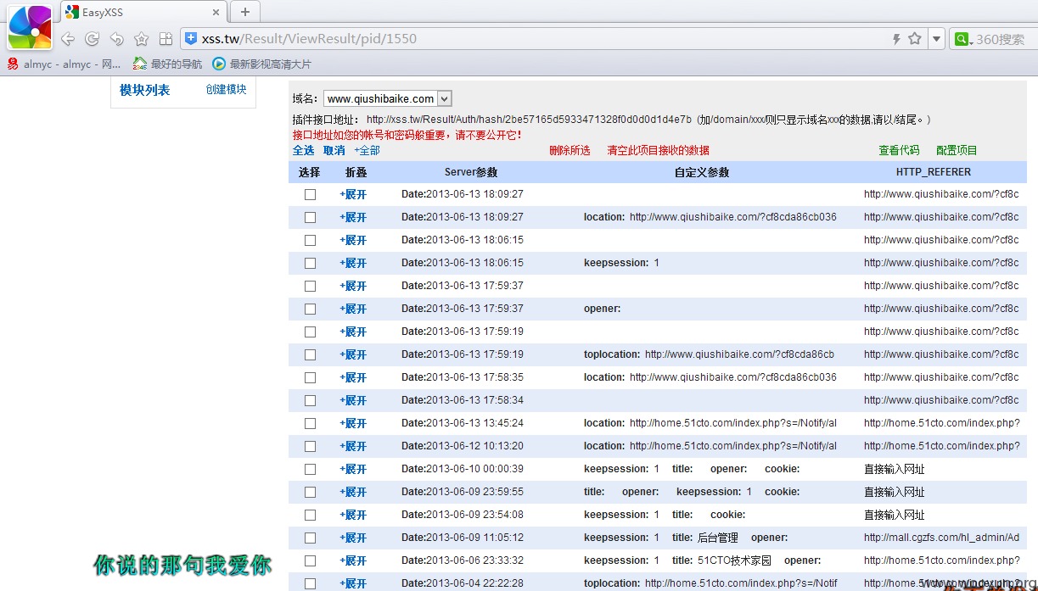
Task: Click the 创建模块 link
Action: click(x=226, y=89)
